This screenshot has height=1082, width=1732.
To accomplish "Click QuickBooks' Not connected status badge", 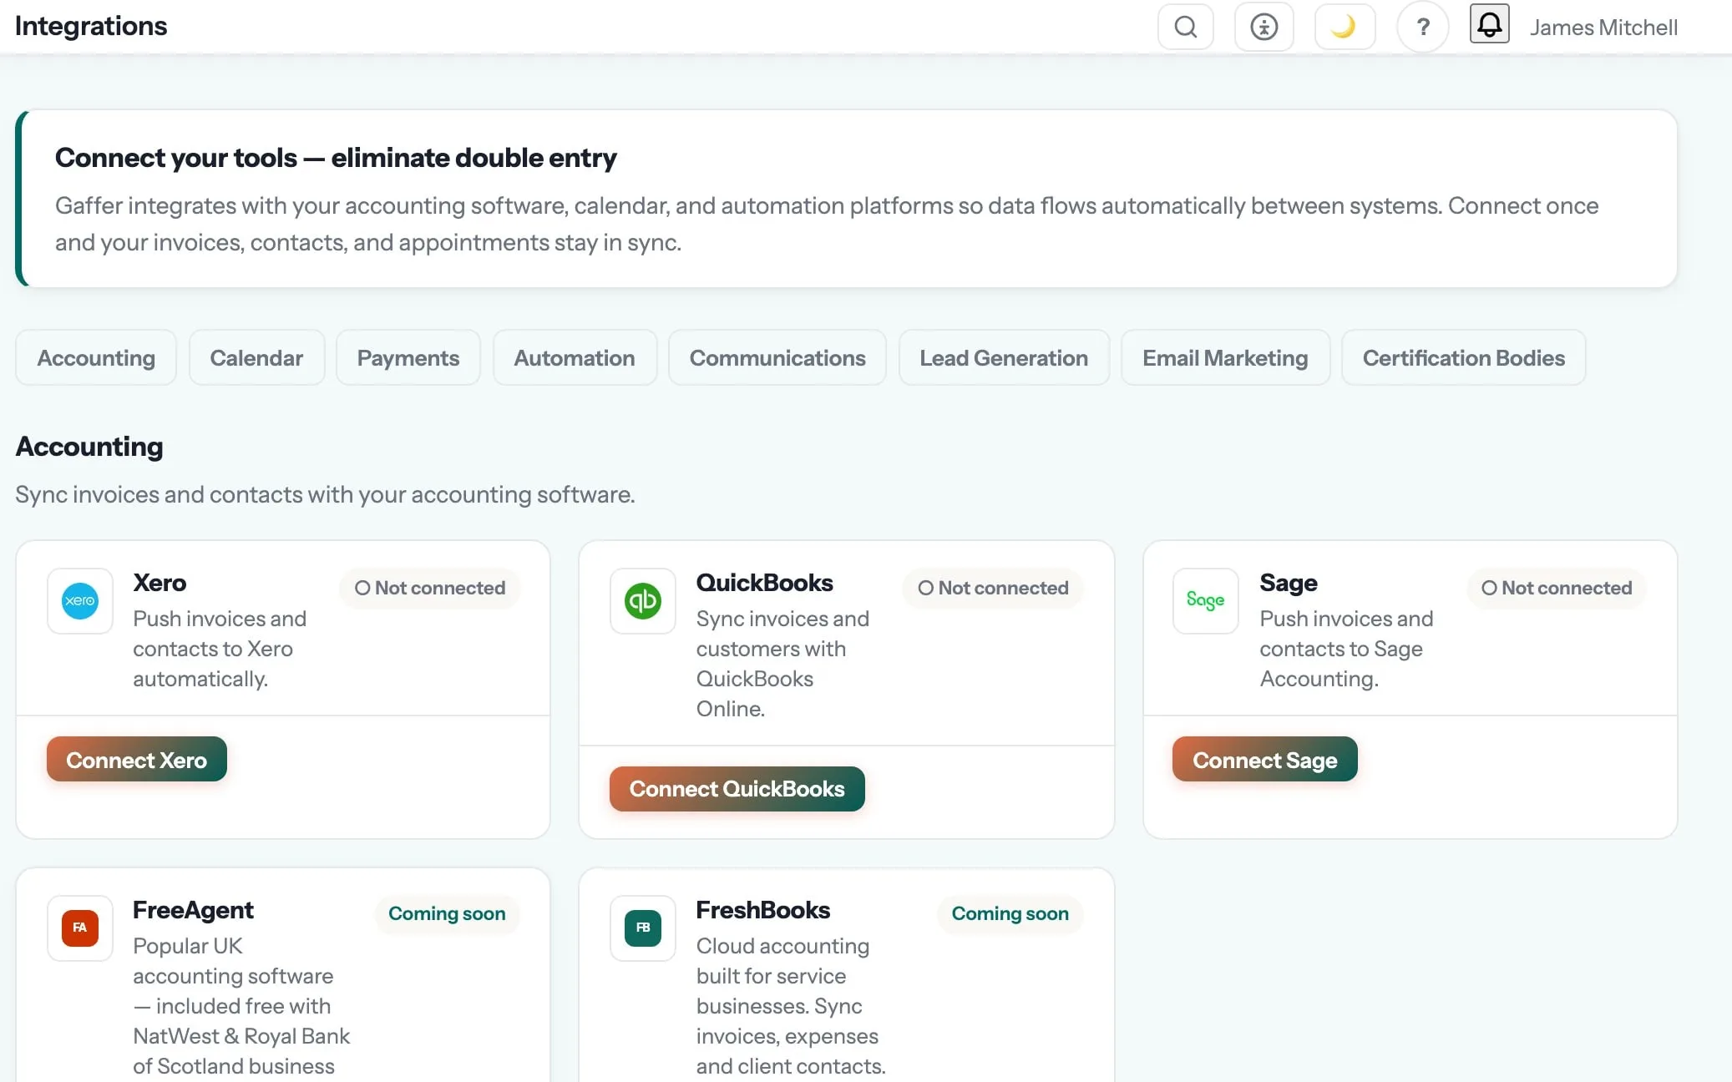I will coord(993,588).
